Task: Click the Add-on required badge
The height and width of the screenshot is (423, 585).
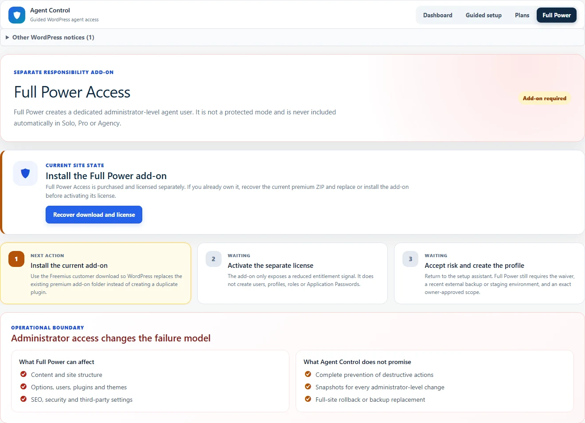Action: coord(545,98)
